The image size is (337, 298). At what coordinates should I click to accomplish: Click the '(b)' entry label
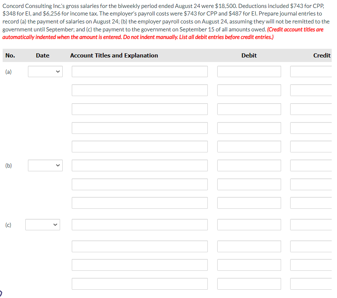point(8,166)
